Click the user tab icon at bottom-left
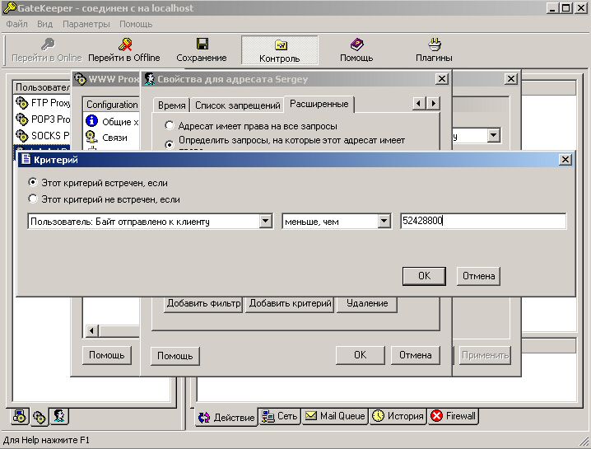 coord(59,417)
